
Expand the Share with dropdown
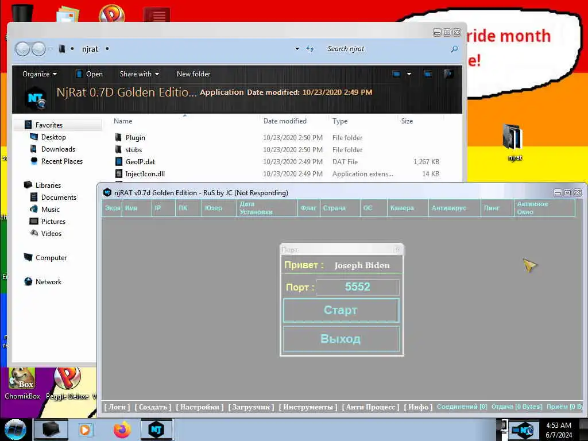[x=139, y=74]
